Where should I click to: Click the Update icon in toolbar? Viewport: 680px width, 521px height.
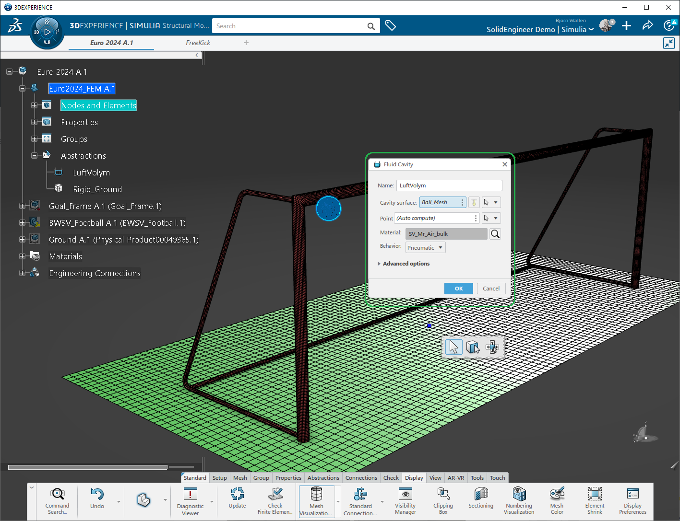point(237,498)
